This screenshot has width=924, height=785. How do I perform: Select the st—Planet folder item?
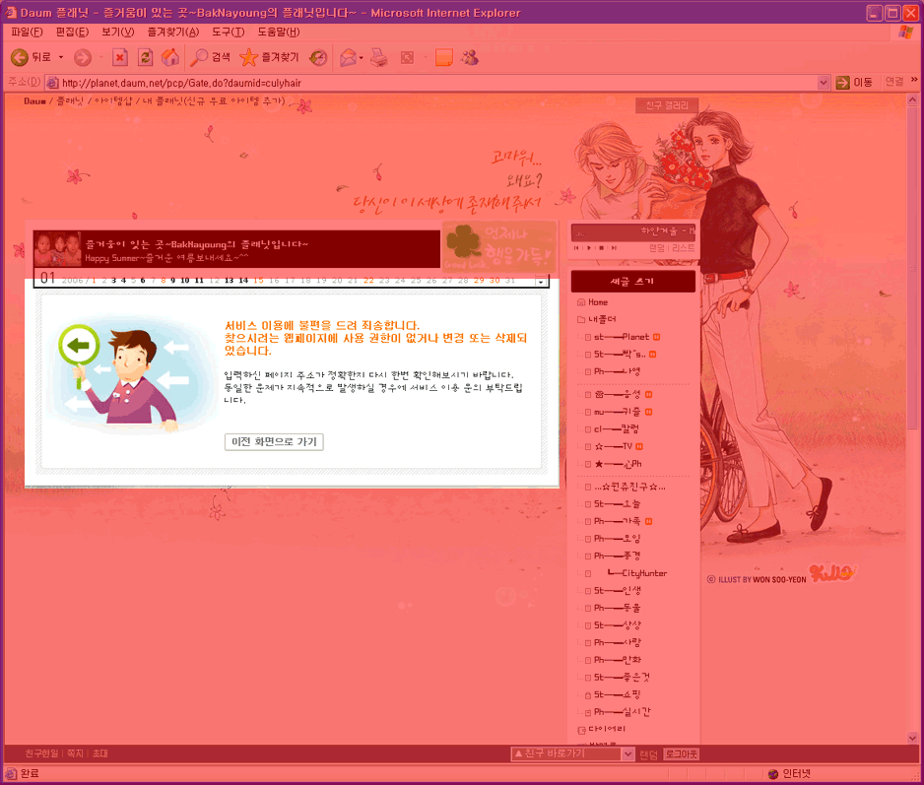coord(623,337)
